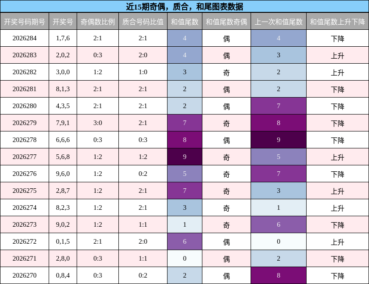Click draw number 3,0,0
The image size is (369, 284).
(63, 72)
